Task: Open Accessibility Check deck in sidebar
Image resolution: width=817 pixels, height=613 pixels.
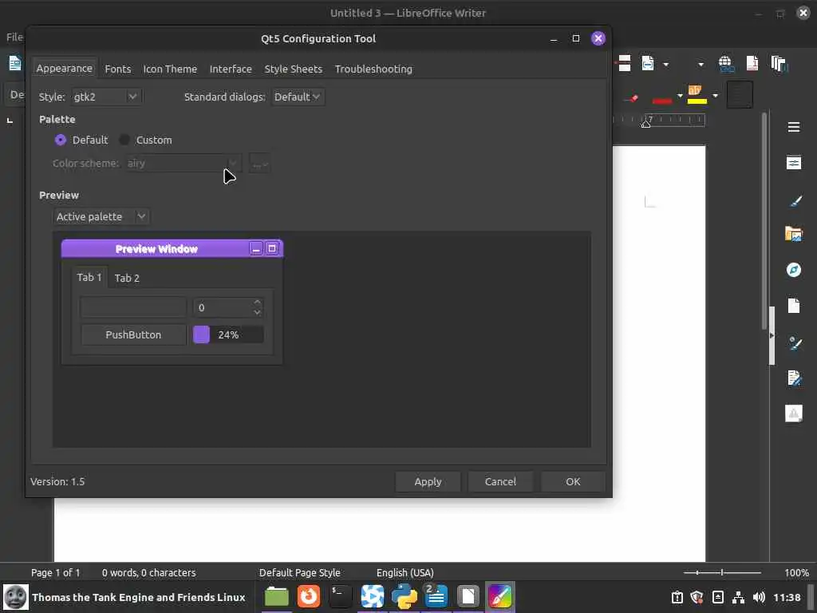Action: pyautogui.click(x=794, y=414)
